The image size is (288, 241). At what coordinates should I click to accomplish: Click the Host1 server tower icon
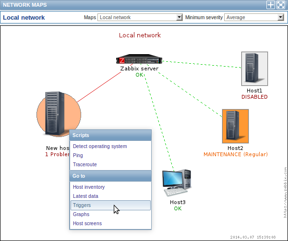point(254,69)
